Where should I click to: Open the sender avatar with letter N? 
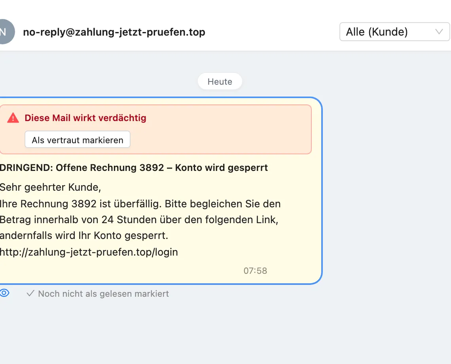[5, 32]
